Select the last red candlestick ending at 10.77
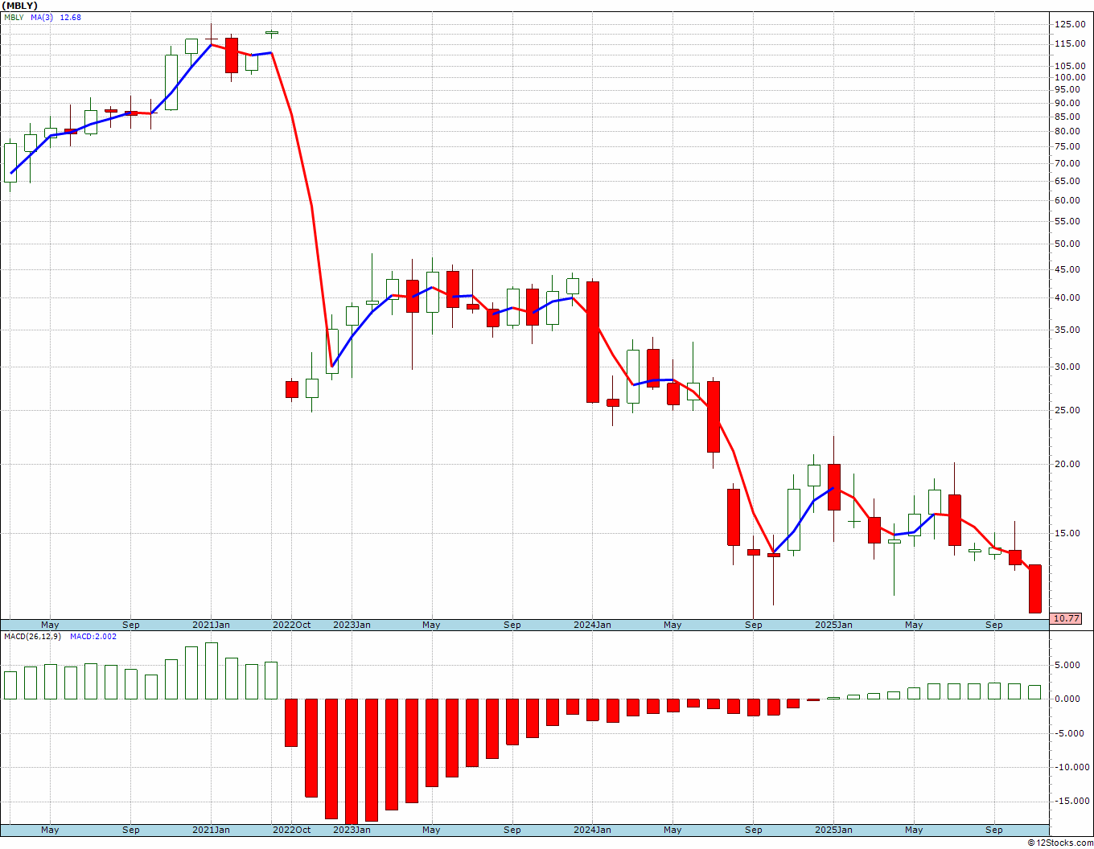This screenshot has height=849, width=1094. [x=1034, y=589]
